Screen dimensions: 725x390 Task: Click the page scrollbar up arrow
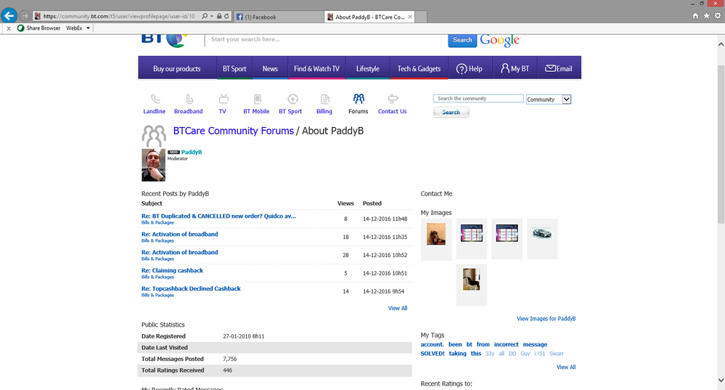tap(721, 44)
